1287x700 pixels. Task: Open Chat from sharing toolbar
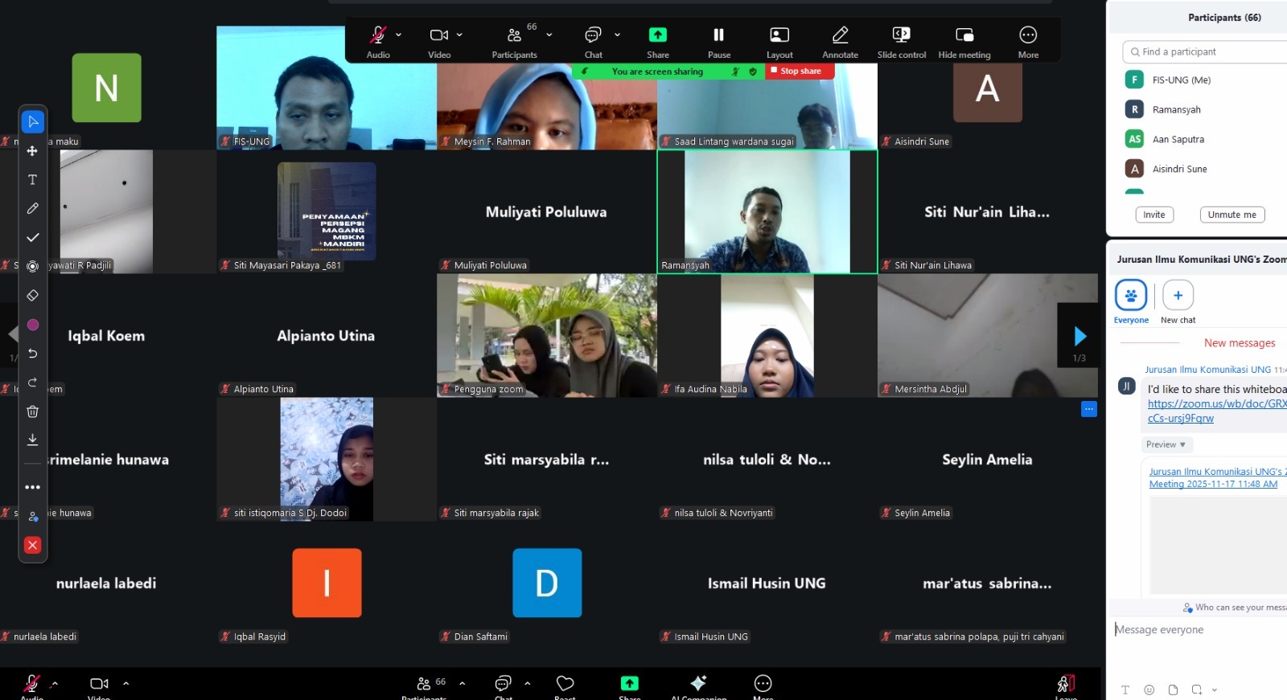point(593,42)
